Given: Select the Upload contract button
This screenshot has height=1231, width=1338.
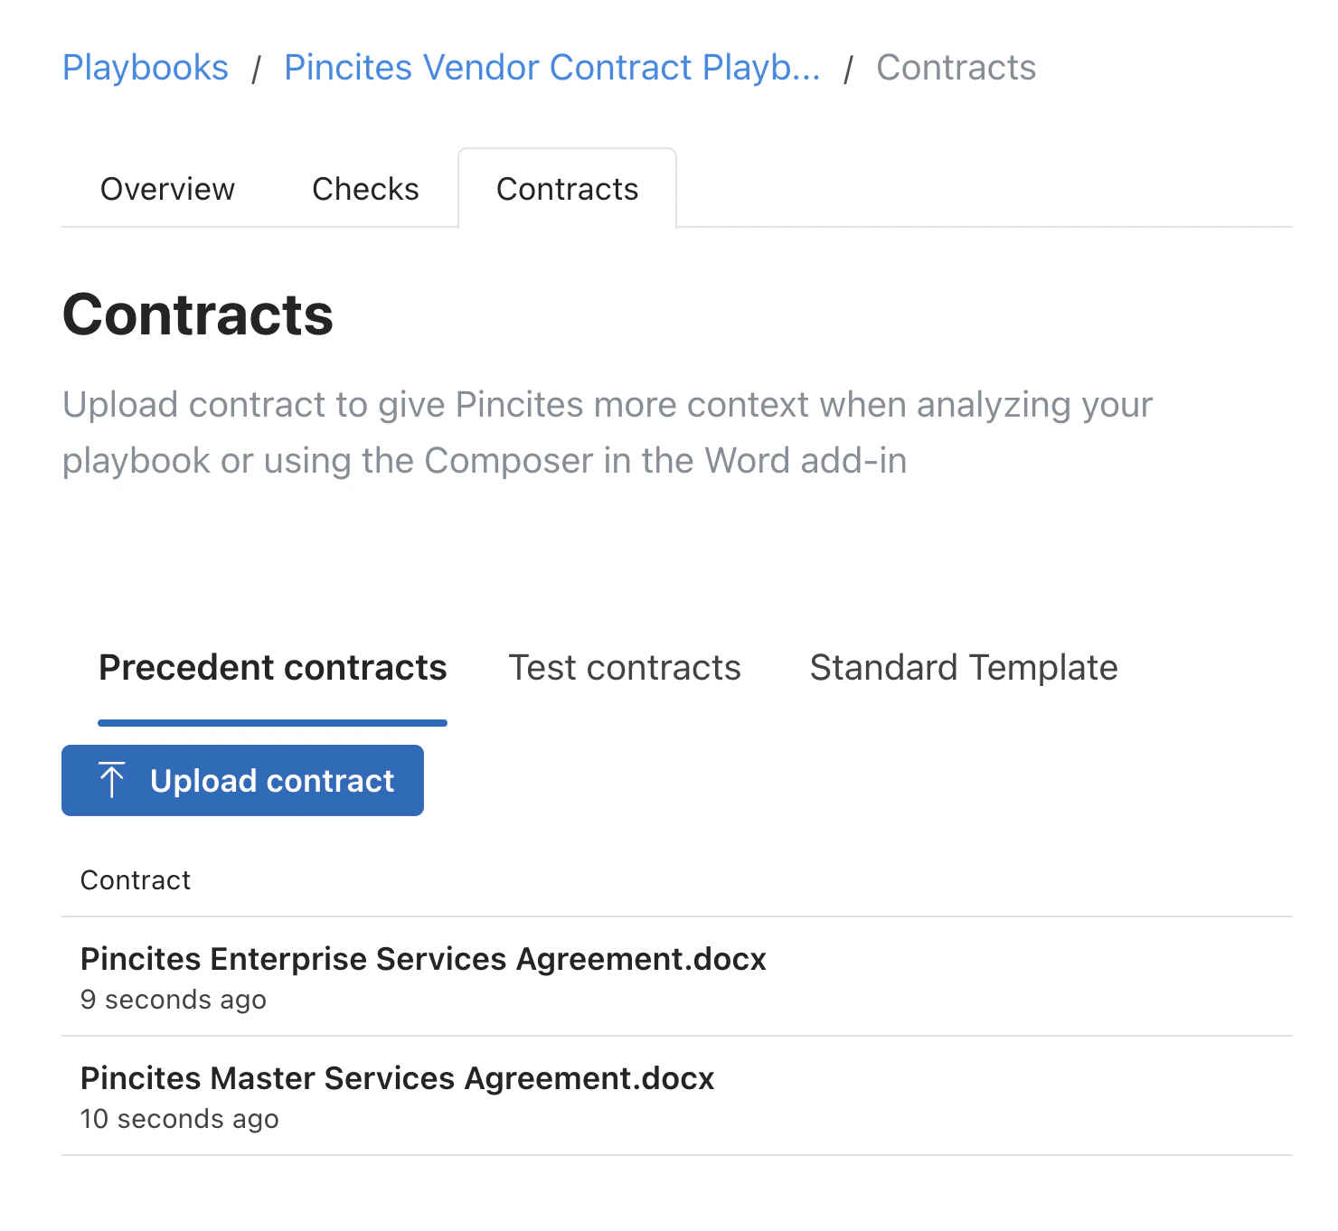Looking at the screenshot, I should [242, 780].
